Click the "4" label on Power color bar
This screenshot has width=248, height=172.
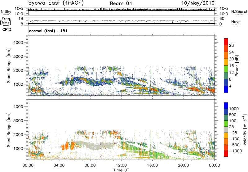click(x=230, y=86)
